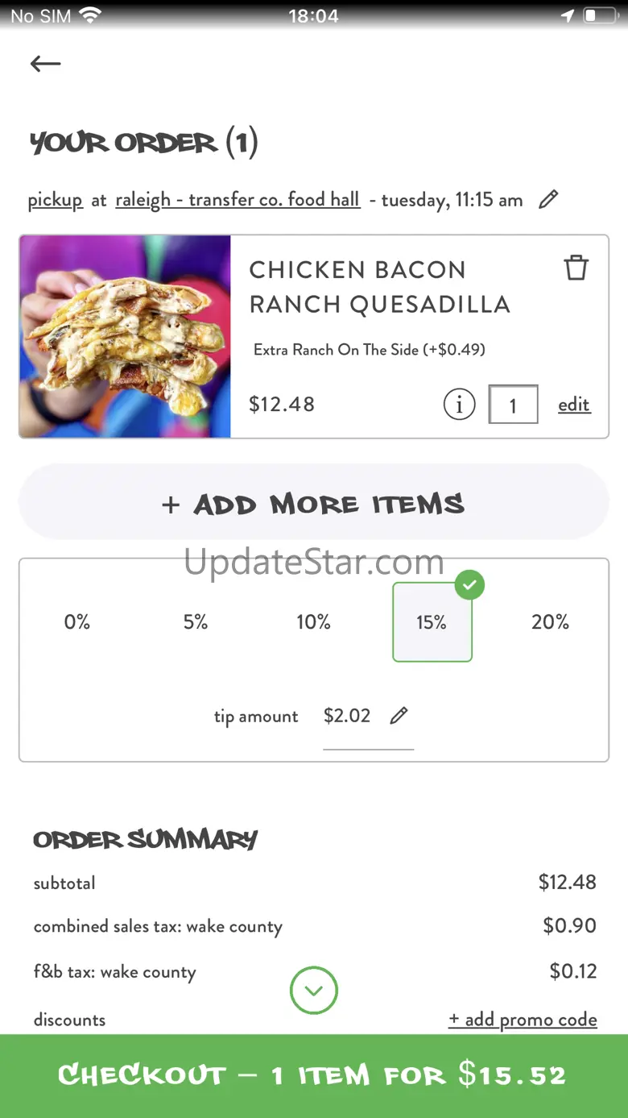The width and height of the screenshot is (628, 1118).
Task: Tap the quesadilla product photo
Action: pos(125,336)
